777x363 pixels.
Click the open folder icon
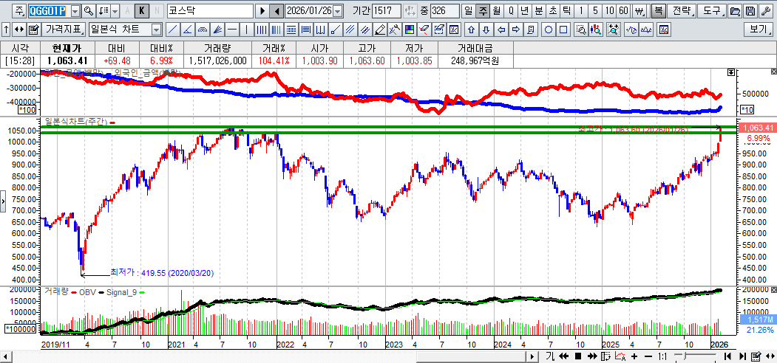tap(735, 11)
